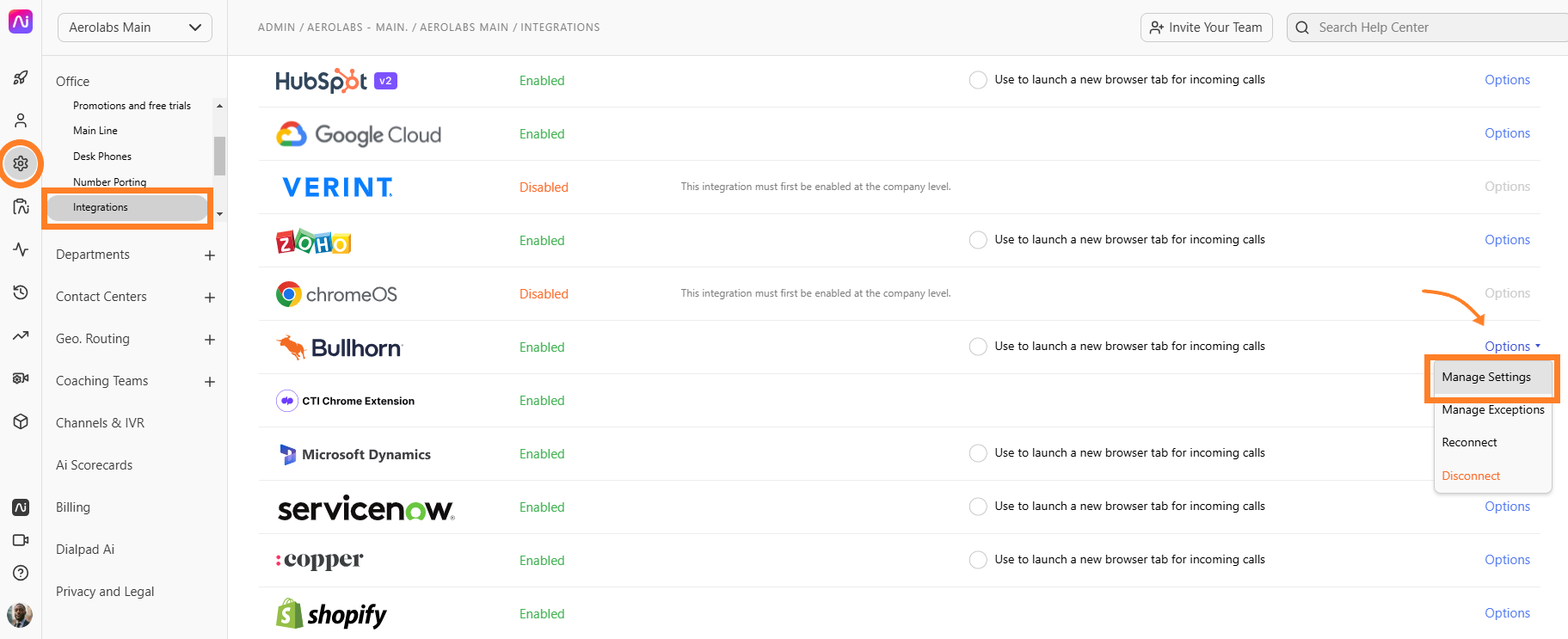Open the admin settings gear icon

point(21,163)
